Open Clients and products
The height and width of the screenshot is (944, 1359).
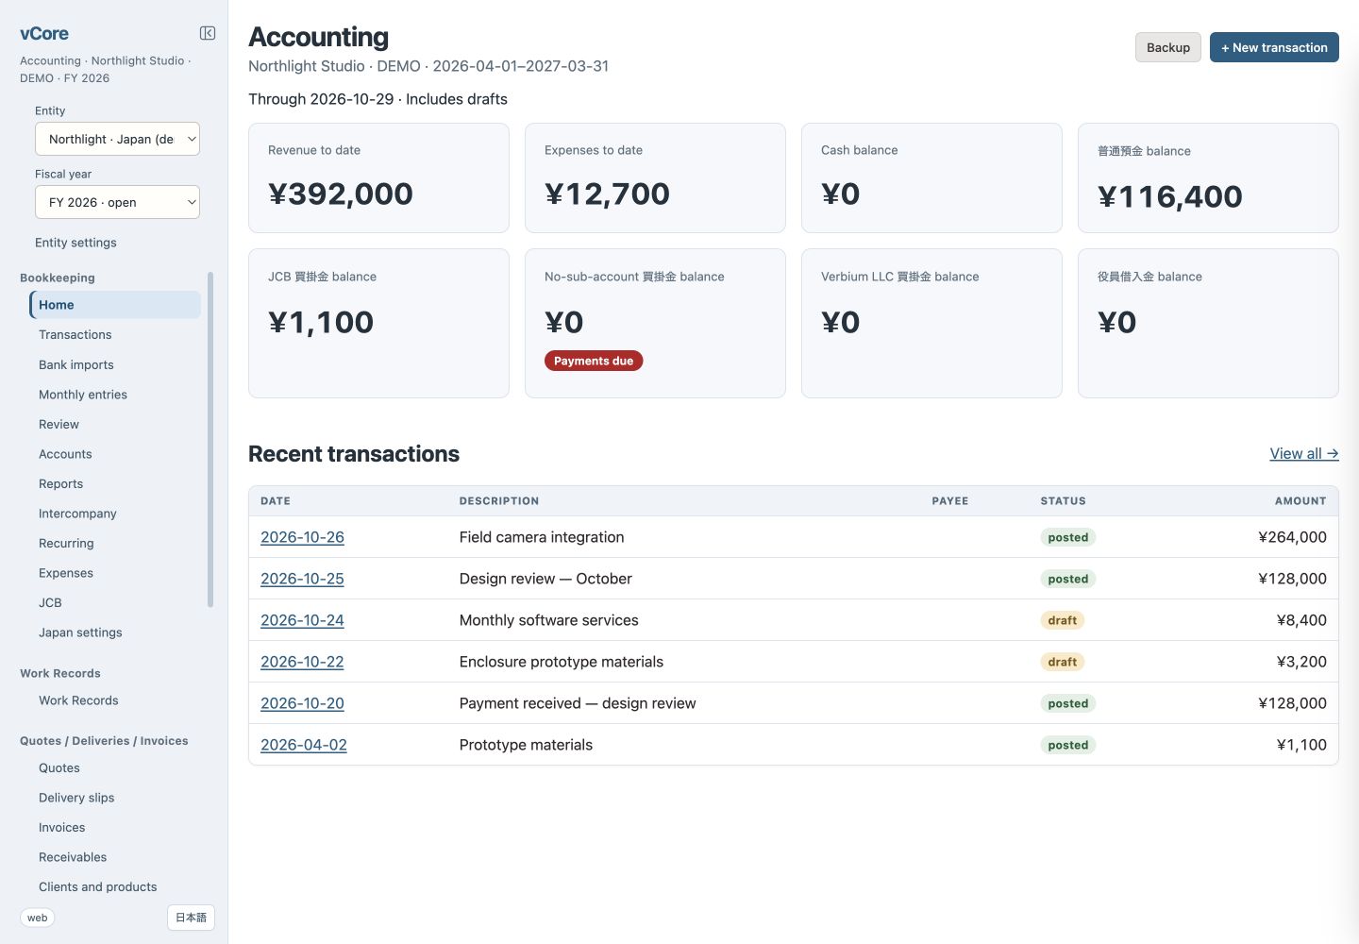coord(97,887)
